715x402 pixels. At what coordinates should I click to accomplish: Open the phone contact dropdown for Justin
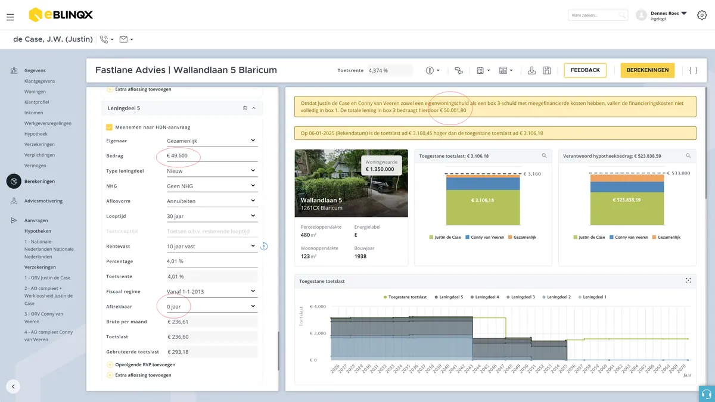(107, 39)
